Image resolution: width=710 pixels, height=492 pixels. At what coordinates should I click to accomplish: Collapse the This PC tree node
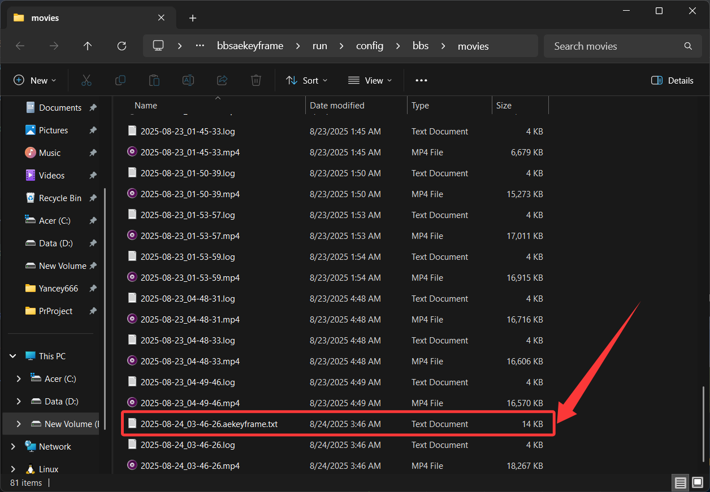point(13,356)
